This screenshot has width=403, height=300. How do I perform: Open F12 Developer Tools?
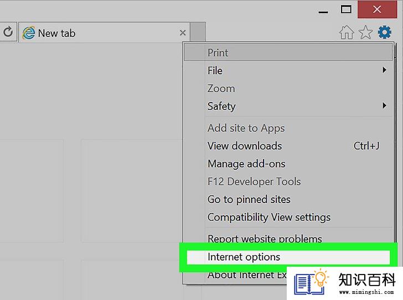288,181
